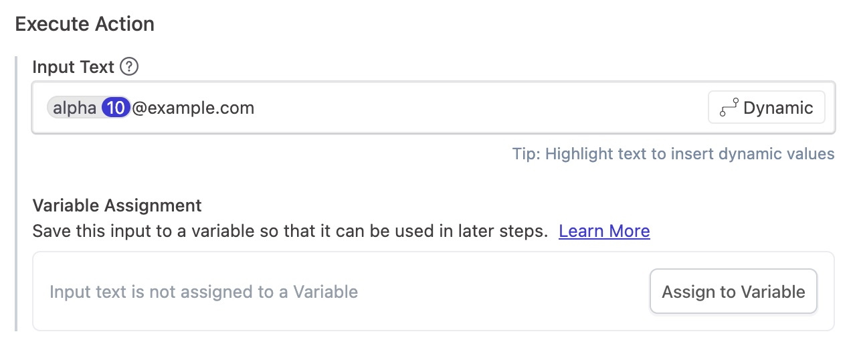Viewport: 851px width, 348px height.
Task: Click blank area inside the variable assignment box
Action: (502, 292)
